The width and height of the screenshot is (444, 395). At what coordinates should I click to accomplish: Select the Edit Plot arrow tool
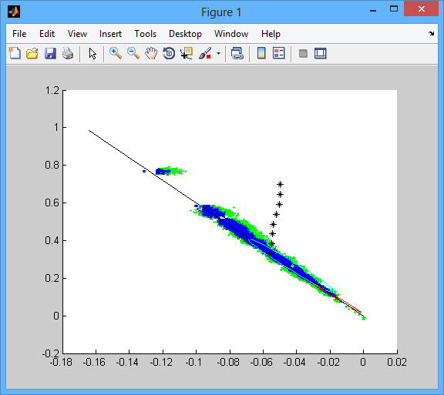pyautogui.click(x=92, y=53)
